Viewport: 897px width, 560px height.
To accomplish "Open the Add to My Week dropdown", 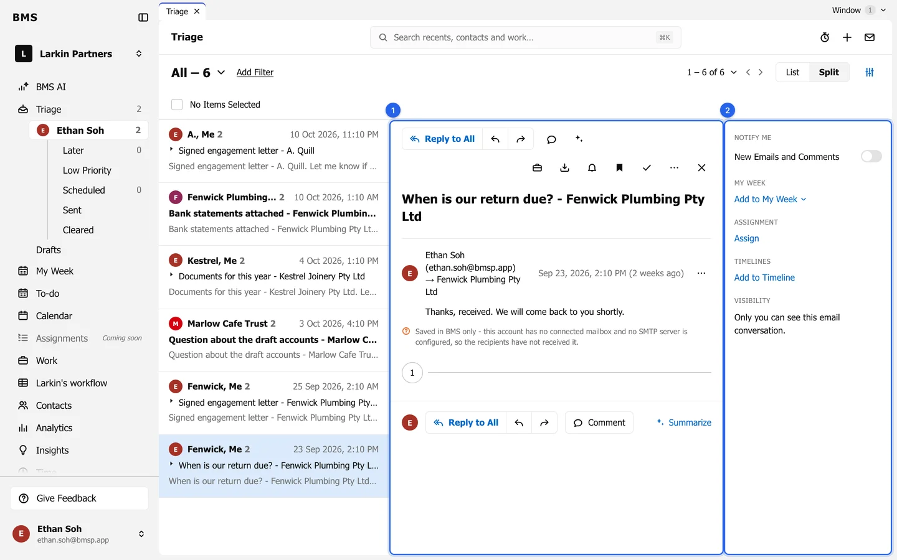I will pyautogui.click(x=771, y=199).
